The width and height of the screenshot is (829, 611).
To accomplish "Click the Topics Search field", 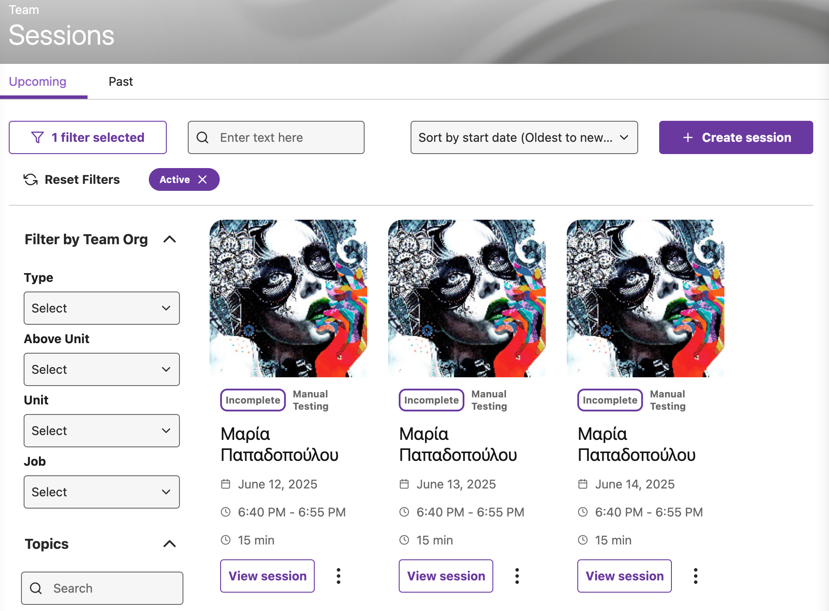I will (102, 588).
